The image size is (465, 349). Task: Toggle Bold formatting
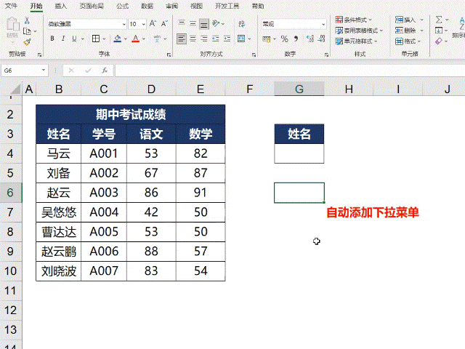click(x=52, y=39)
